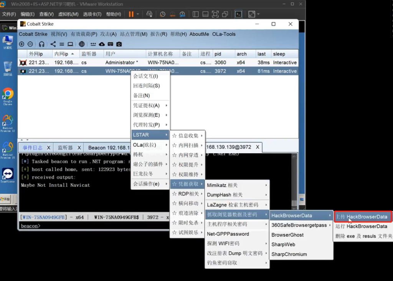
Task: Open the 监听器 tab
Action: [x=65, y=148]
